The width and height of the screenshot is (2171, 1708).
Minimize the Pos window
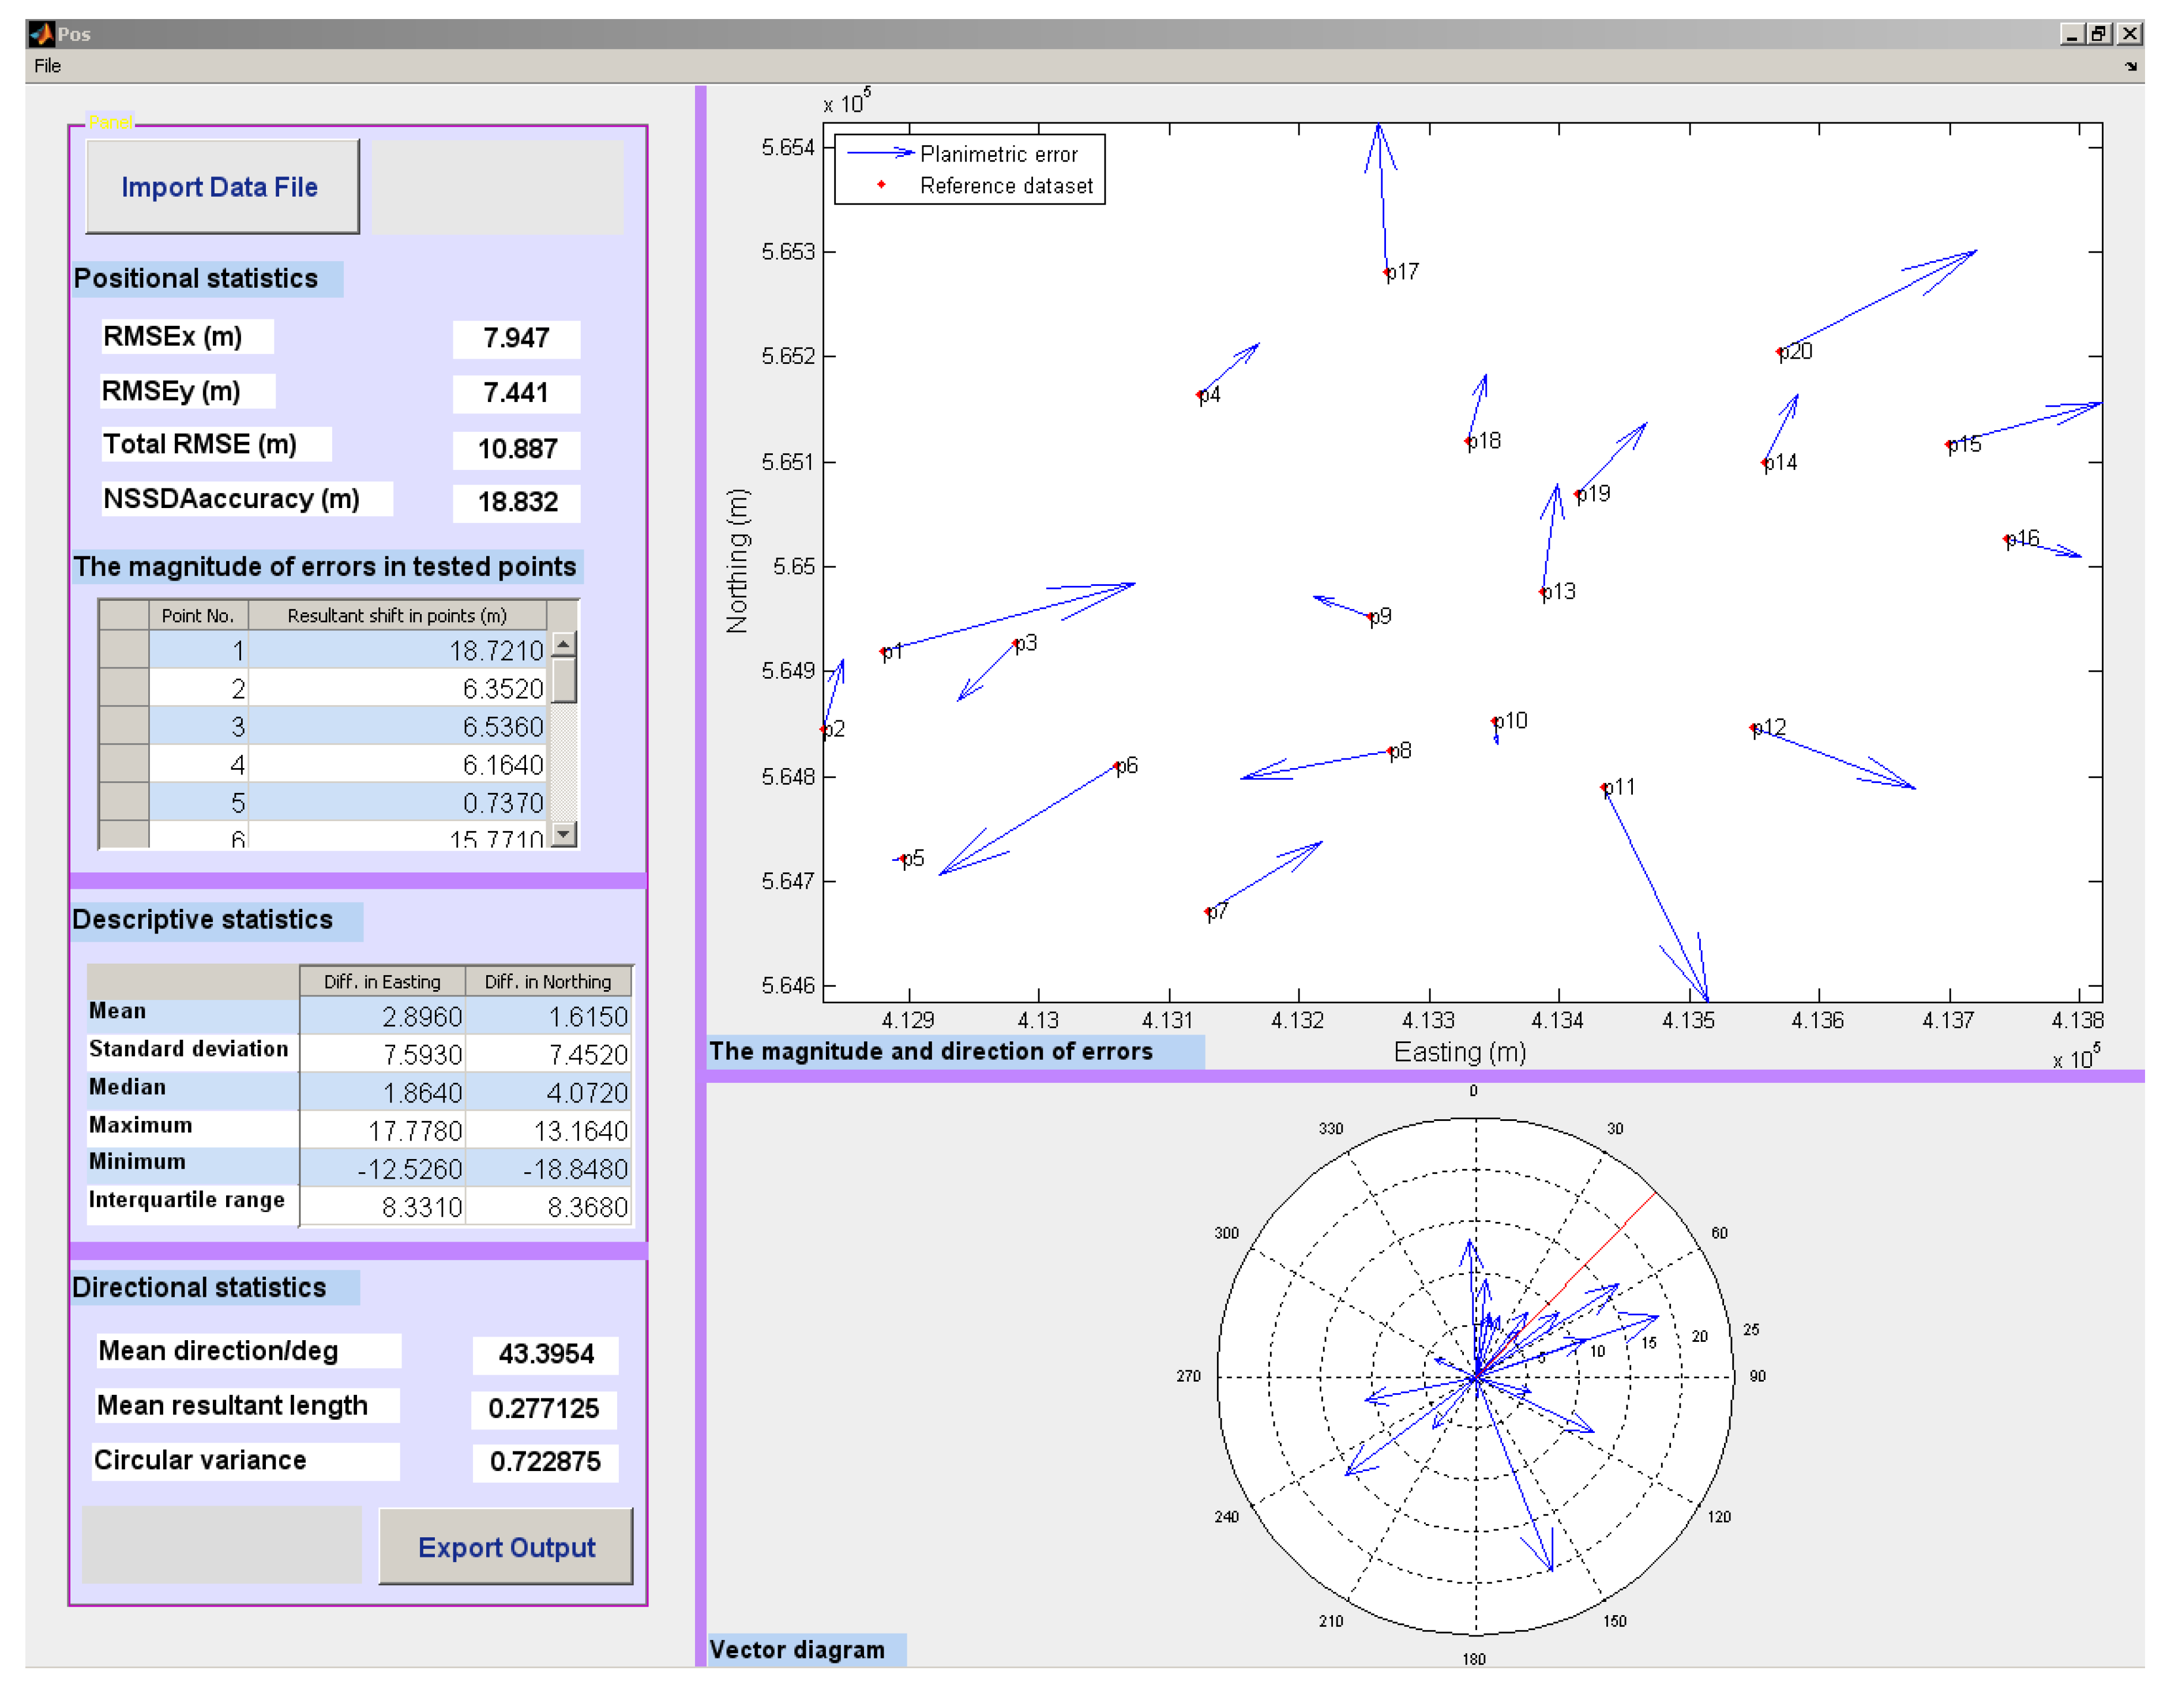pos(2072,34)
